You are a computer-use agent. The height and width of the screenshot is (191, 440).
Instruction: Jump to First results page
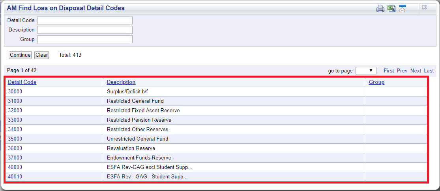[389, 71]
